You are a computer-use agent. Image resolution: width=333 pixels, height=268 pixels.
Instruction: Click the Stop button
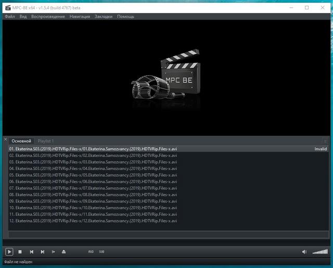tap(20, 252)
